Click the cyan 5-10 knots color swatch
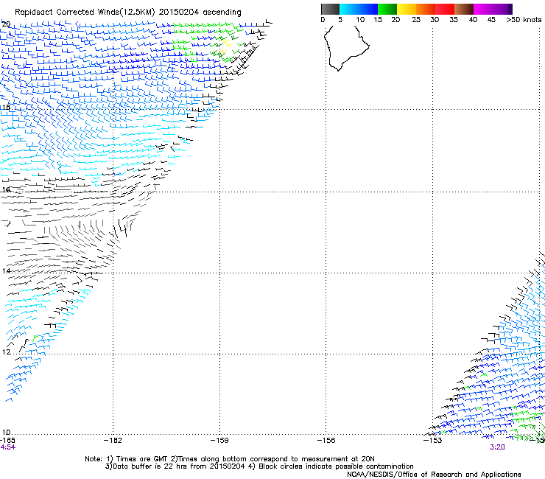The width and height of the screenshot is (545, 479). pos(349,9)
